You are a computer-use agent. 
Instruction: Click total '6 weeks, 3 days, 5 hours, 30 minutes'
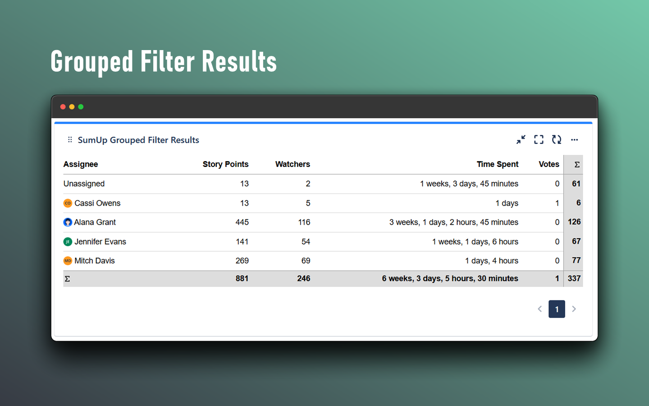click(450, 278)
